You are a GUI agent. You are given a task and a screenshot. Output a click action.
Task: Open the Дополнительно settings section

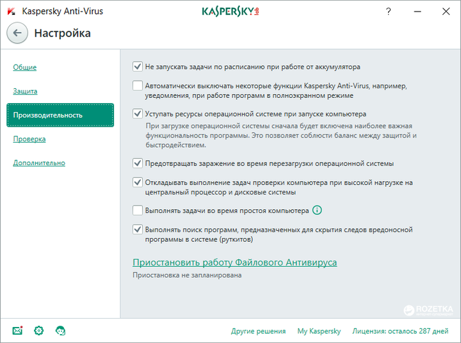tap(39, 163)
